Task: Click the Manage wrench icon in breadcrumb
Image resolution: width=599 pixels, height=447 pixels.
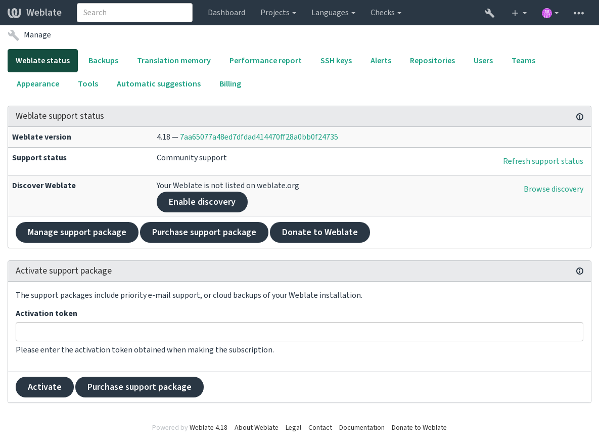Action: tap(13, 35)
